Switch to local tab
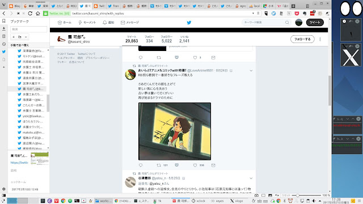The image size is (363, 204). click(x=255, y=6)
